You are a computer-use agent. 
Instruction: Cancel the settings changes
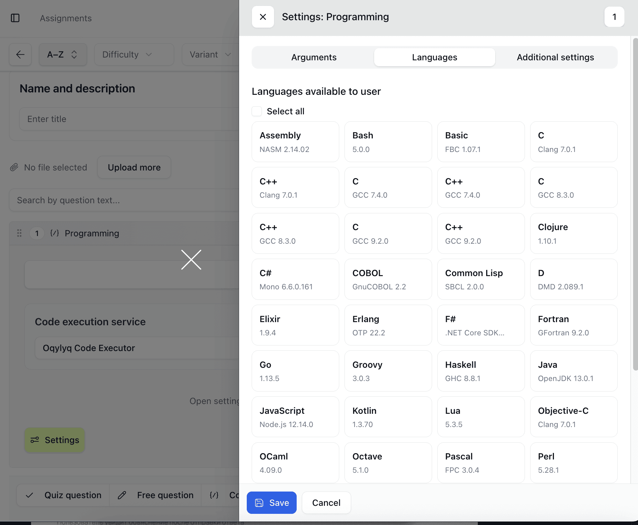point(326,503)
